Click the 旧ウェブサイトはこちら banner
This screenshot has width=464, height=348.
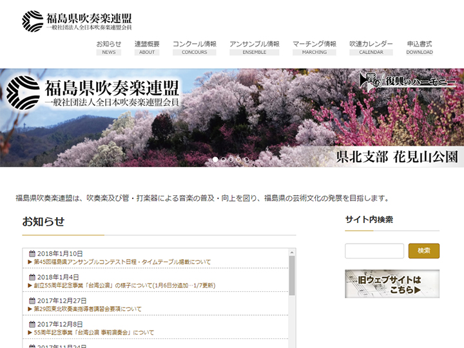392,284
